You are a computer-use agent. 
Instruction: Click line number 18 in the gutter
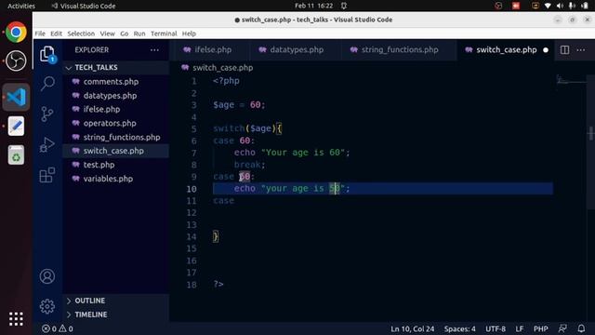coord(192,285)
